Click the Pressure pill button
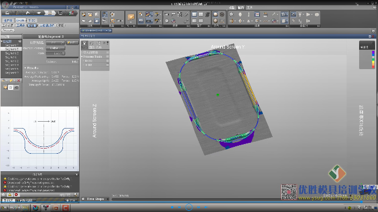 (x=8, y=30)
